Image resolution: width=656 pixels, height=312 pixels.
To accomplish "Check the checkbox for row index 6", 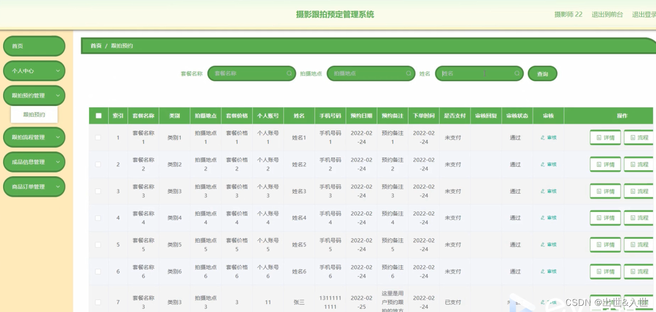I will tap(98, 271).
